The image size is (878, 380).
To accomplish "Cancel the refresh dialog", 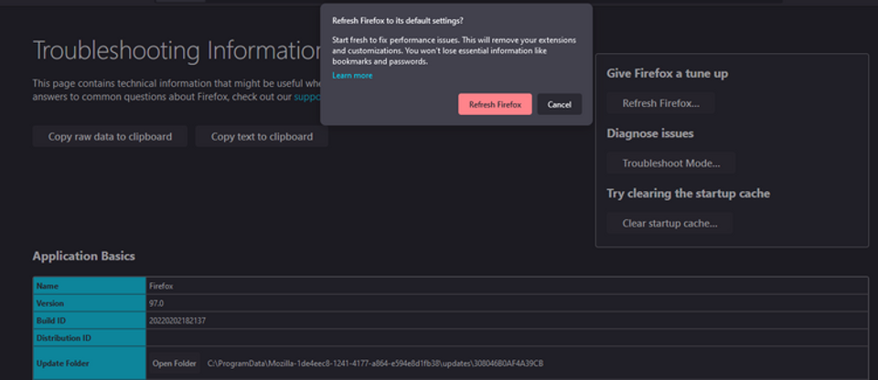I will (x=560, y=104).
